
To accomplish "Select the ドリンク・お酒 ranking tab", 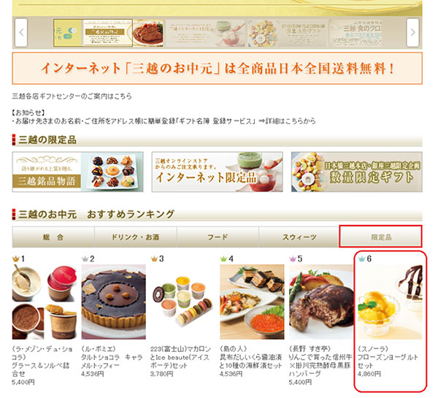I will (136, 237).
